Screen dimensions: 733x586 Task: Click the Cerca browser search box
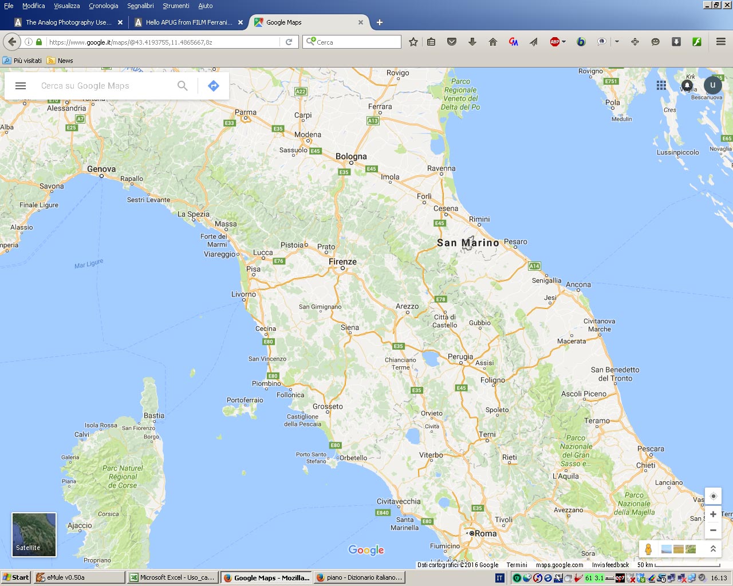[352, 42]
